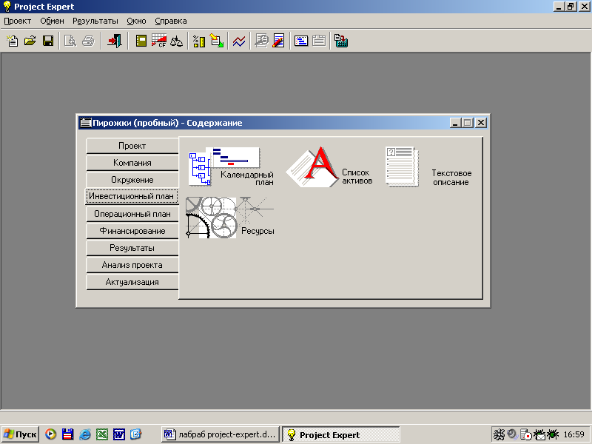
Task: Open the Обмен menu
Action: pos(52,21)
